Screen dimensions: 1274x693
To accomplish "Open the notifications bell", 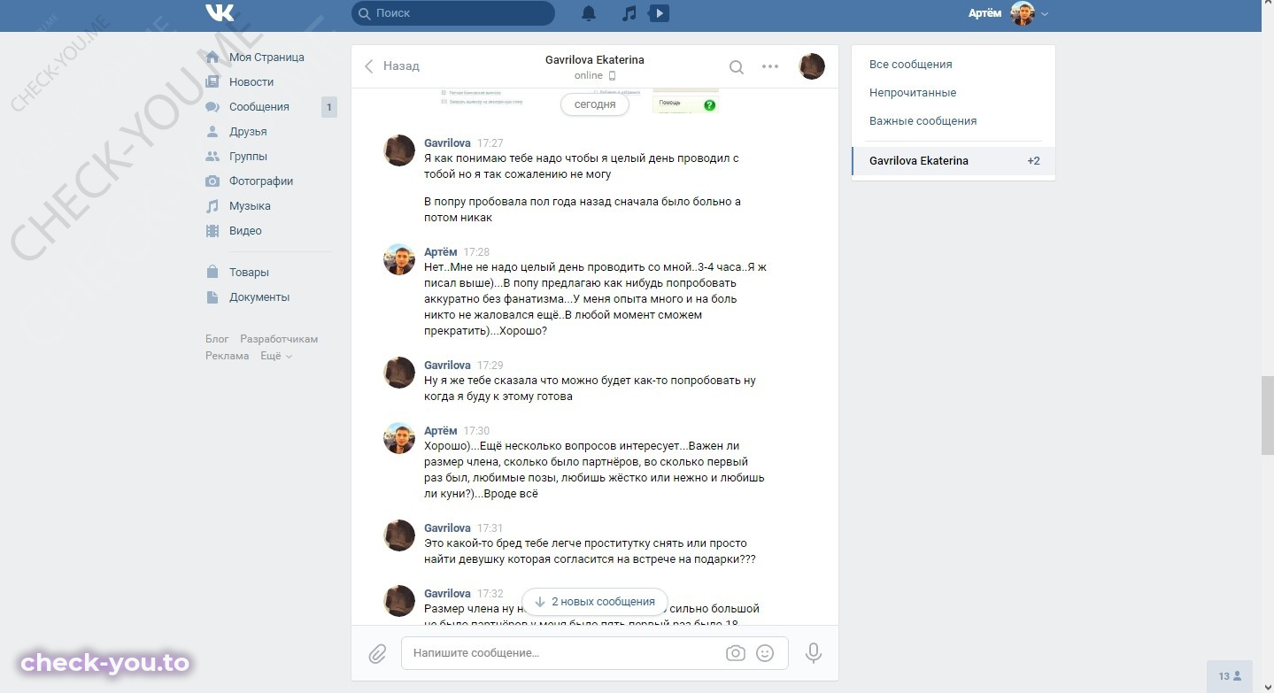I will (x=589, y=13).
